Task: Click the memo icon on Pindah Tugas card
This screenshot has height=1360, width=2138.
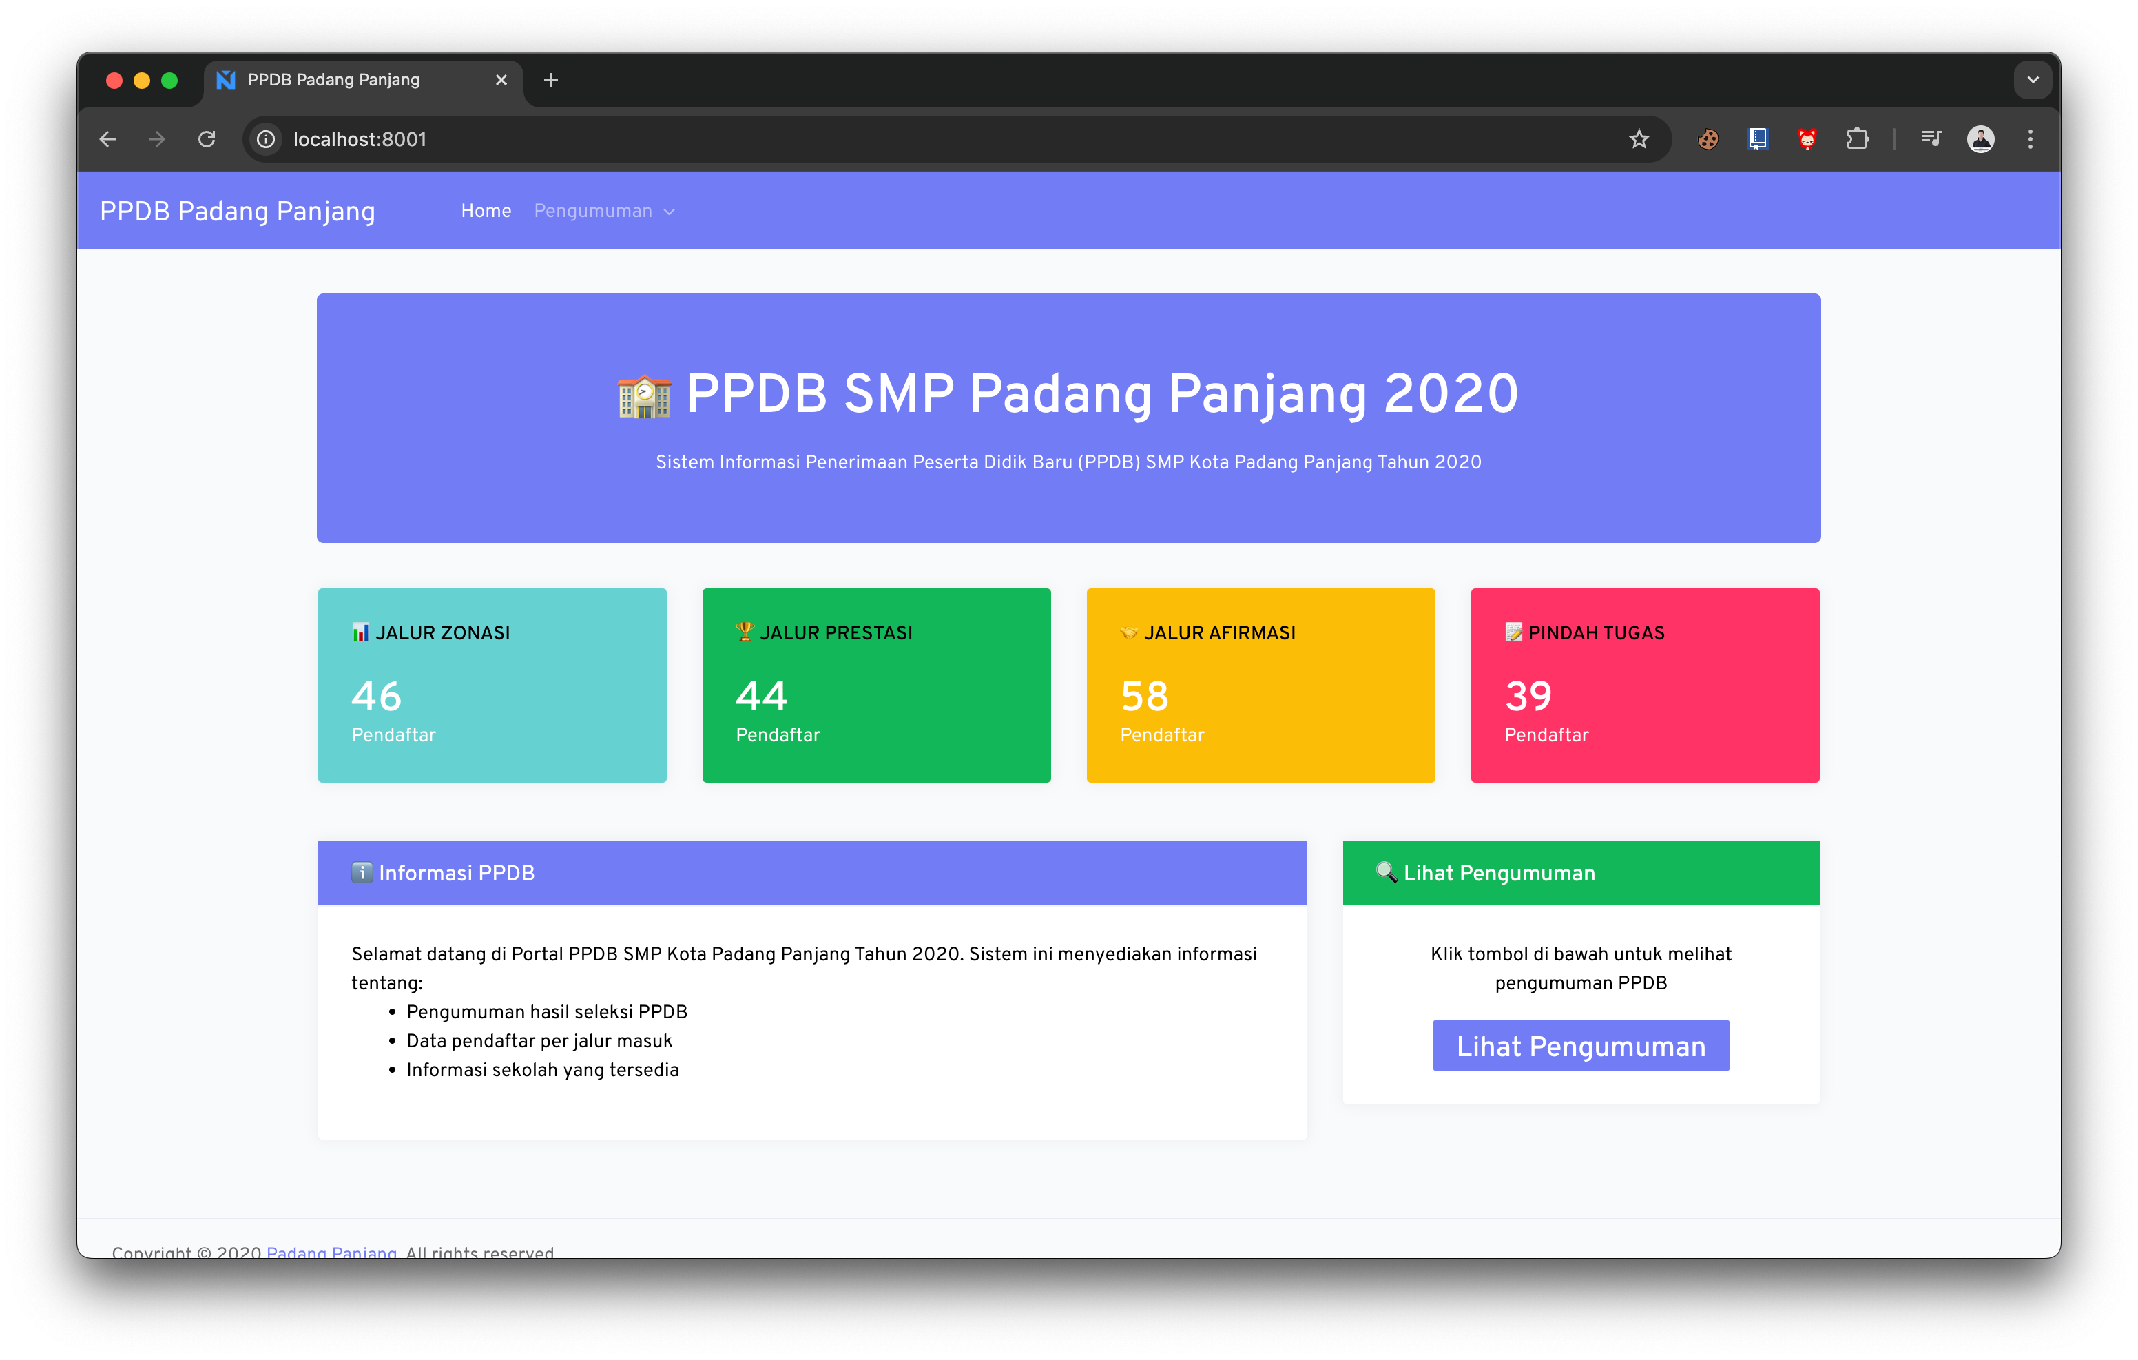Action: coord(1513,632)
